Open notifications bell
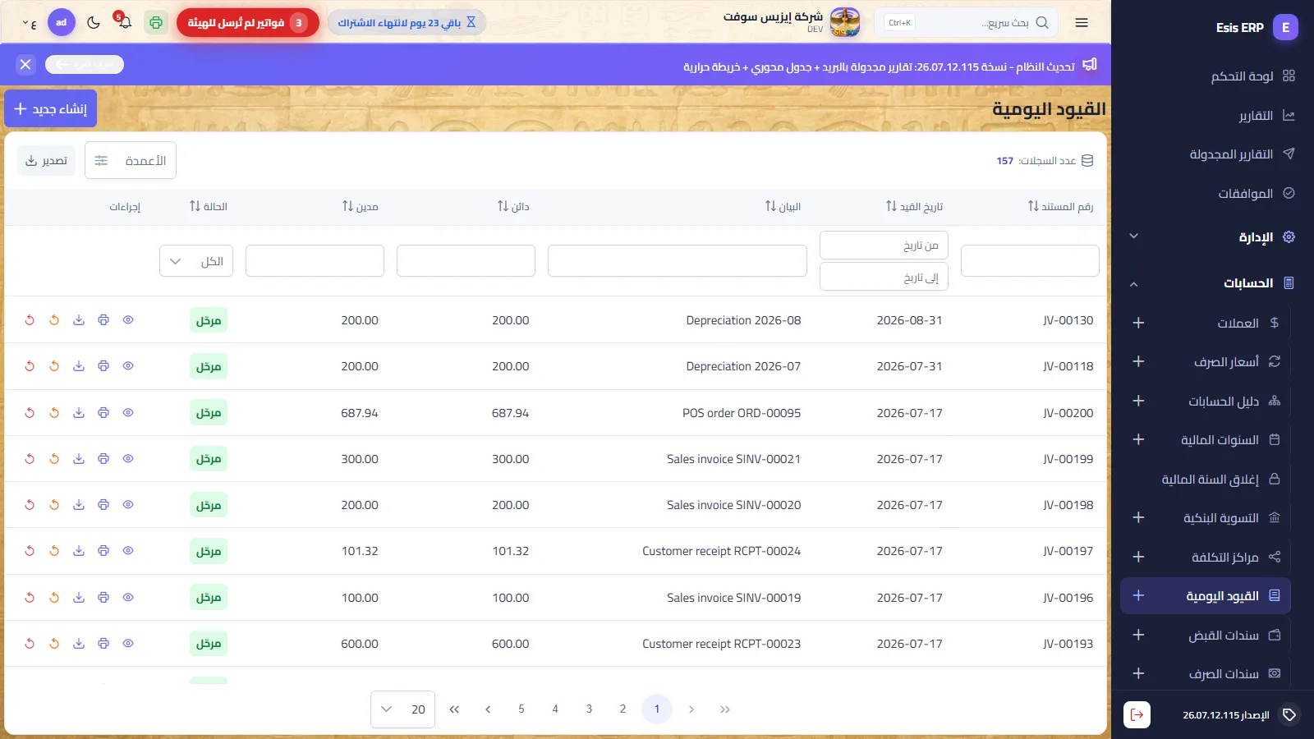The image size is (1314, 739). 124,22
